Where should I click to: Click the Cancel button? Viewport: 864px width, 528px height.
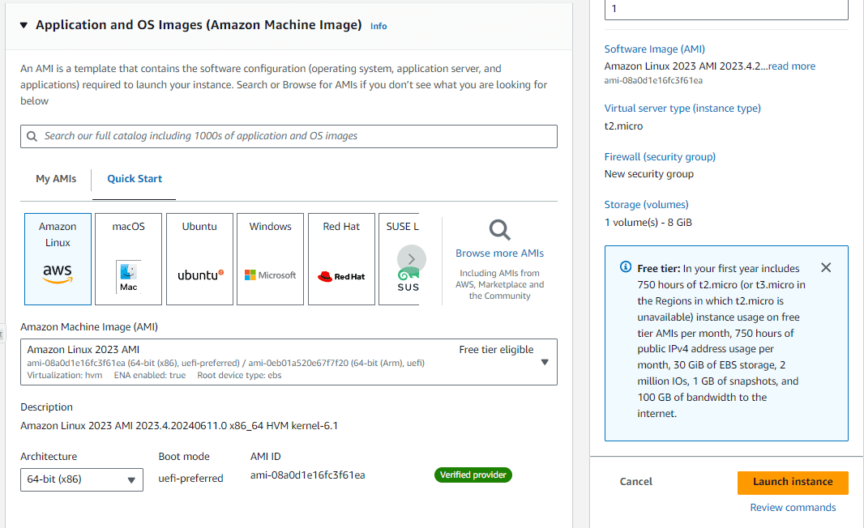(x=636, y=481)
